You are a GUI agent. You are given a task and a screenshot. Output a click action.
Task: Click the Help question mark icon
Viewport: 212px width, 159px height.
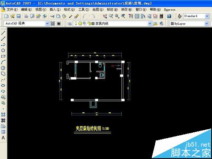point(169,16)
